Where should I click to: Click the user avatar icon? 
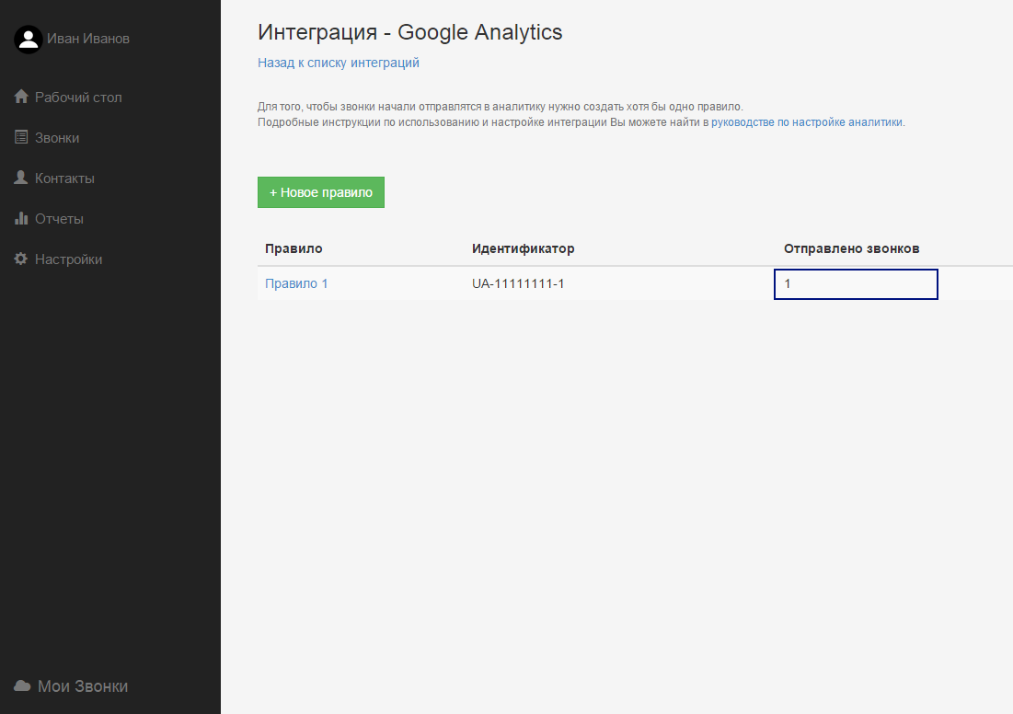[x=29, y=40]
